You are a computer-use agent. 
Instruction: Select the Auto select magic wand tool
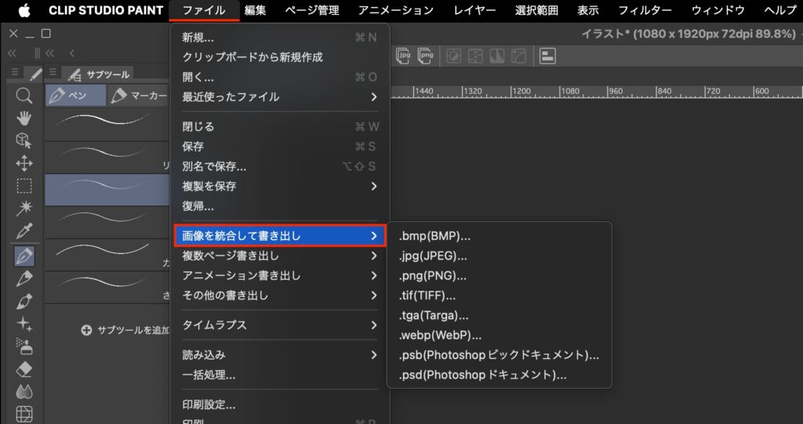tap(24, 208)
